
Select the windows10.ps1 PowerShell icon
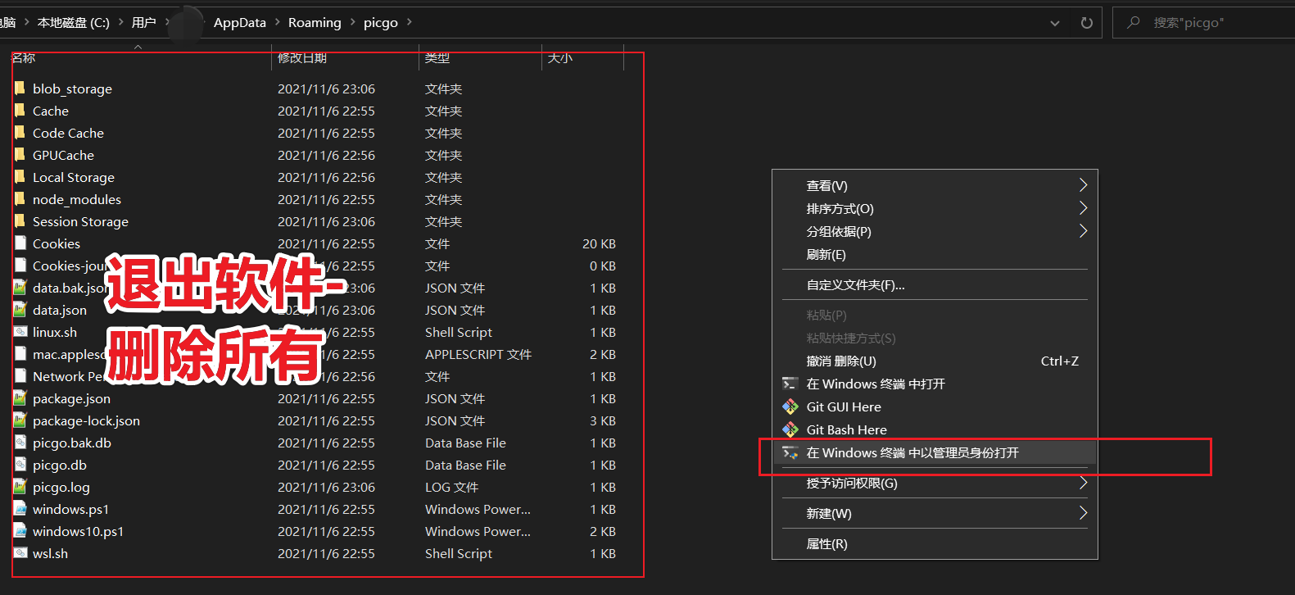[x=20, y=530]
